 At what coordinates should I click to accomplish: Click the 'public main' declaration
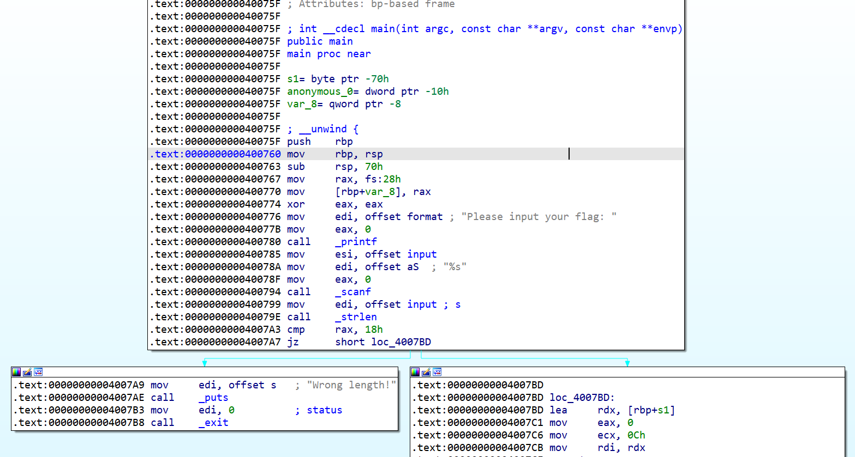coord(320,41)
